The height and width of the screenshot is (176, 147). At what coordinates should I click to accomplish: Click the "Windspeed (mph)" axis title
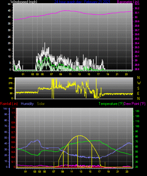[24, 2]
